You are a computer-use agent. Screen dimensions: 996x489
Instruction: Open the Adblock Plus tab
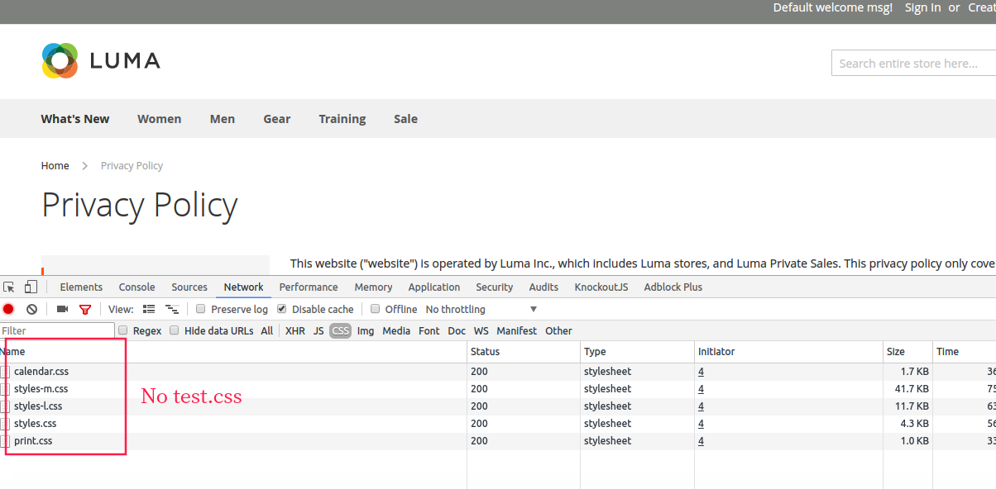coord(673,287)
